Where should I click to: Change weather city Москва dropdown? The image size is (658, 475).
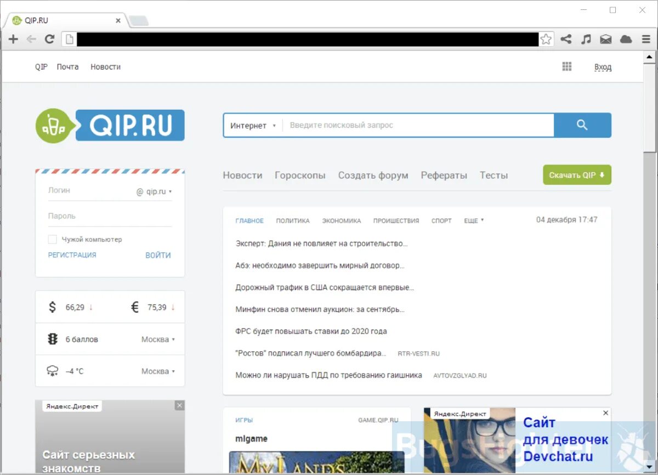(x=158, y=371)
